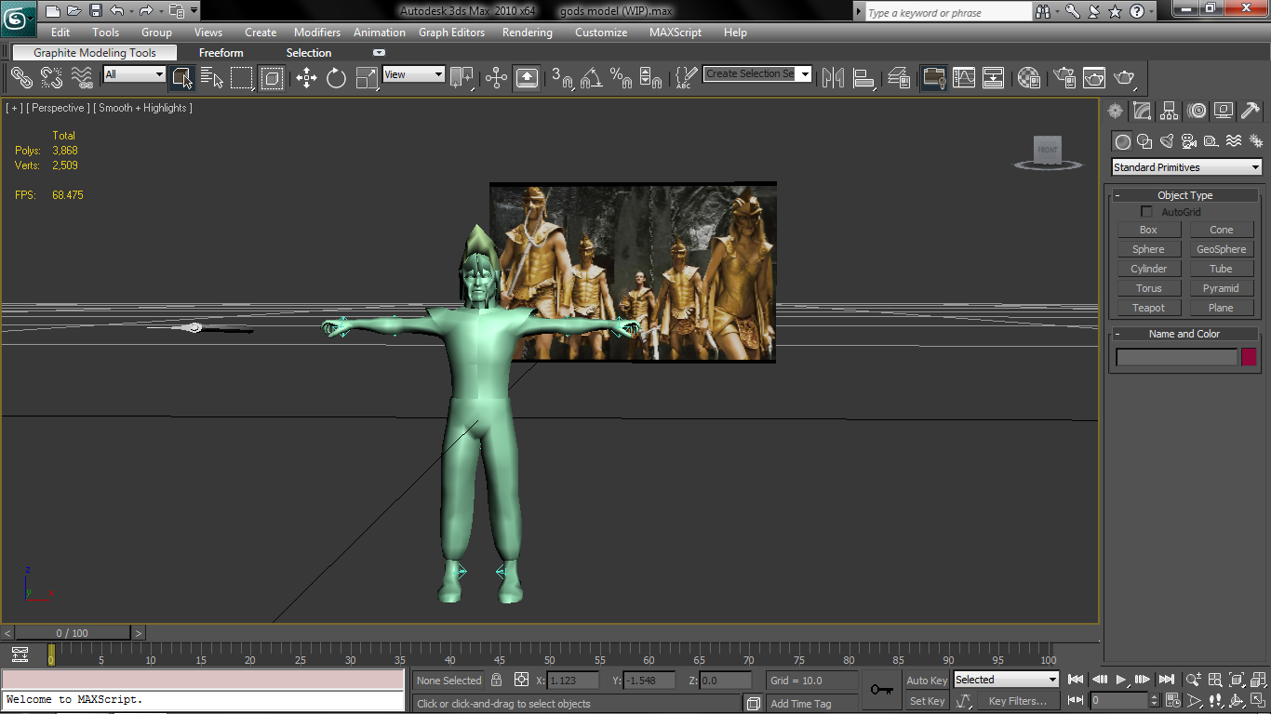
Task: Open the Material Editor
Action: pyautogui.click(x=1028, y=78)
